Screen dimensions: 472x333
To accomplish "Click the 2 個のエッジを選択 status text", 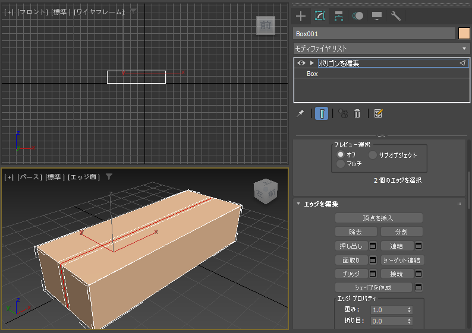I will (398, 180).
